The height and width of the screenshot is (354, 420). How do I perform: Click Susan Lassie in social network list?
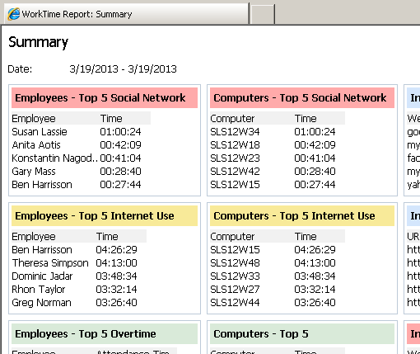point(40,132)
